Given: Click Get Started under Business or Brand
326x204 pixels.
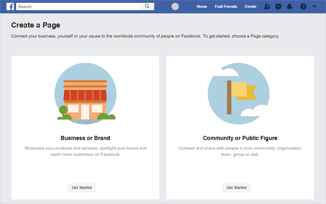Looking at the screenshot, I should coord(82,188).
